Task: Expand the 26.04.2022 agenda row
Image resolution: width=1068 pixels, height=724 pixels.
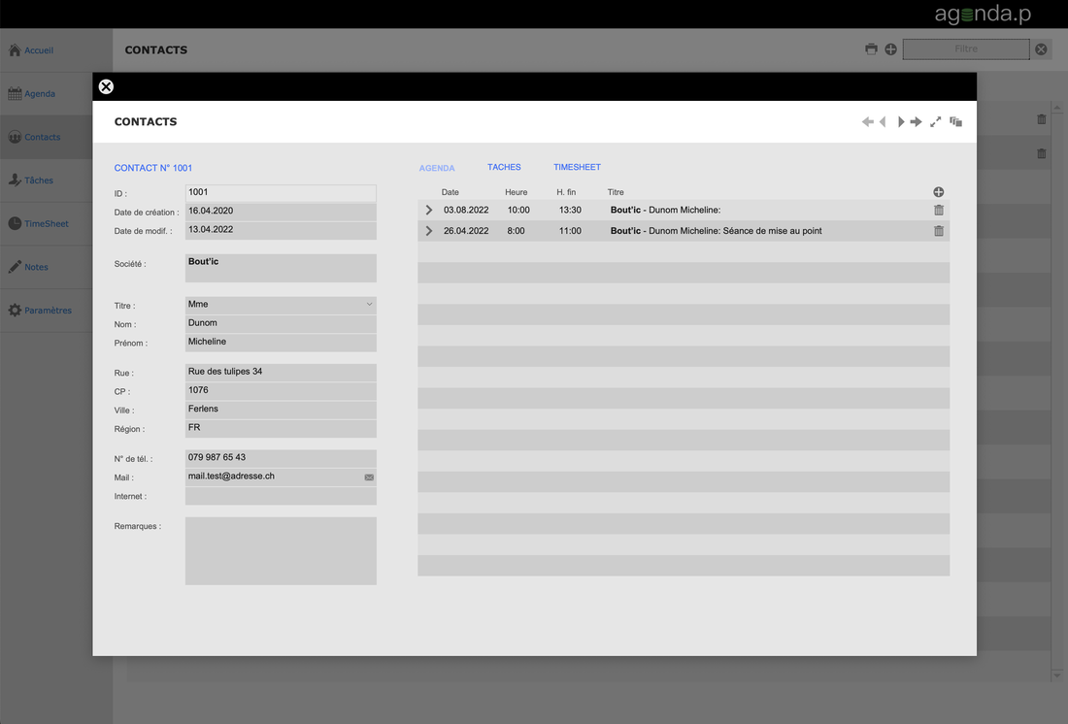Action: [429, 231]
